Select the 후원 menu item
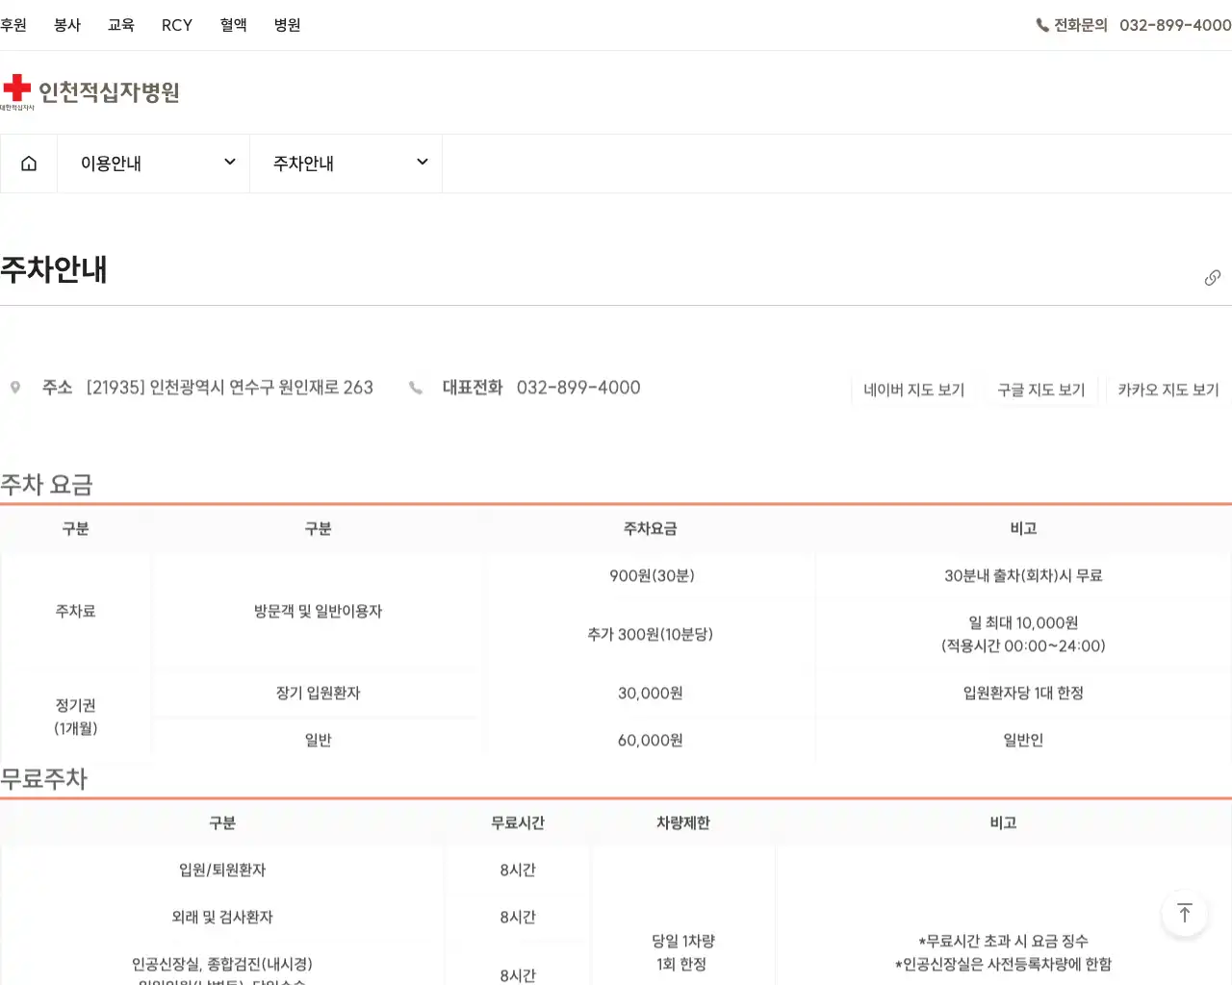Image resolution: width=1232 pixels, height=985 pixels. coord(14,26)
